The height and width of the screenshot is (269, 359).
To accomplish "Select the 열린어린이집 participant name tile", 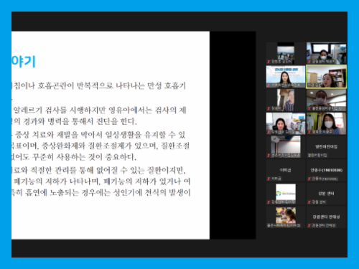I will point(326,147).
